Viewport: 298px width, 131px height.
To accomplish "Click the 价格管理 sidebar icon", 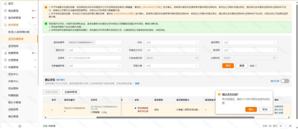I will click(5, 60).
